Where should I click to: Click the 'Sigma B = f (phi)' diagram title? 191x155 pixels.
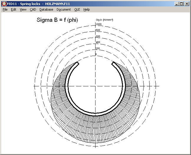coord(57,20)
